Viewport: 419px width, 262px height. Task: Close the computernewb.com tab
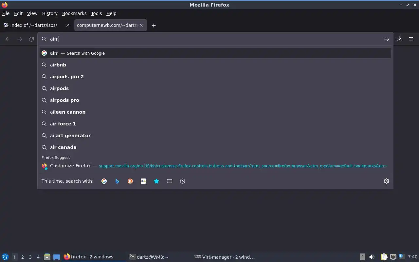click(x=142, y=25)
